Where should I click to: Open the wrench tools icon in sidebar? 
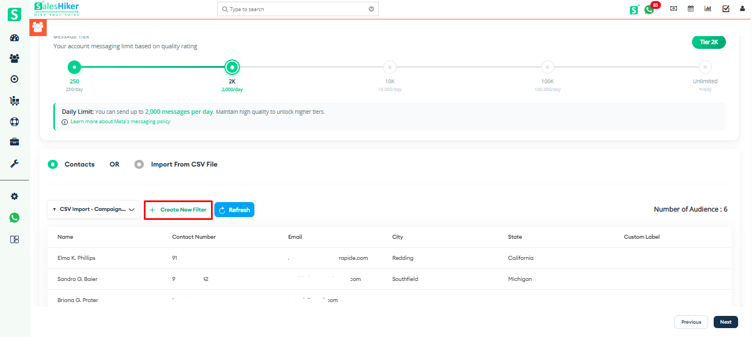pyautogui.click(x=14, y=163)
